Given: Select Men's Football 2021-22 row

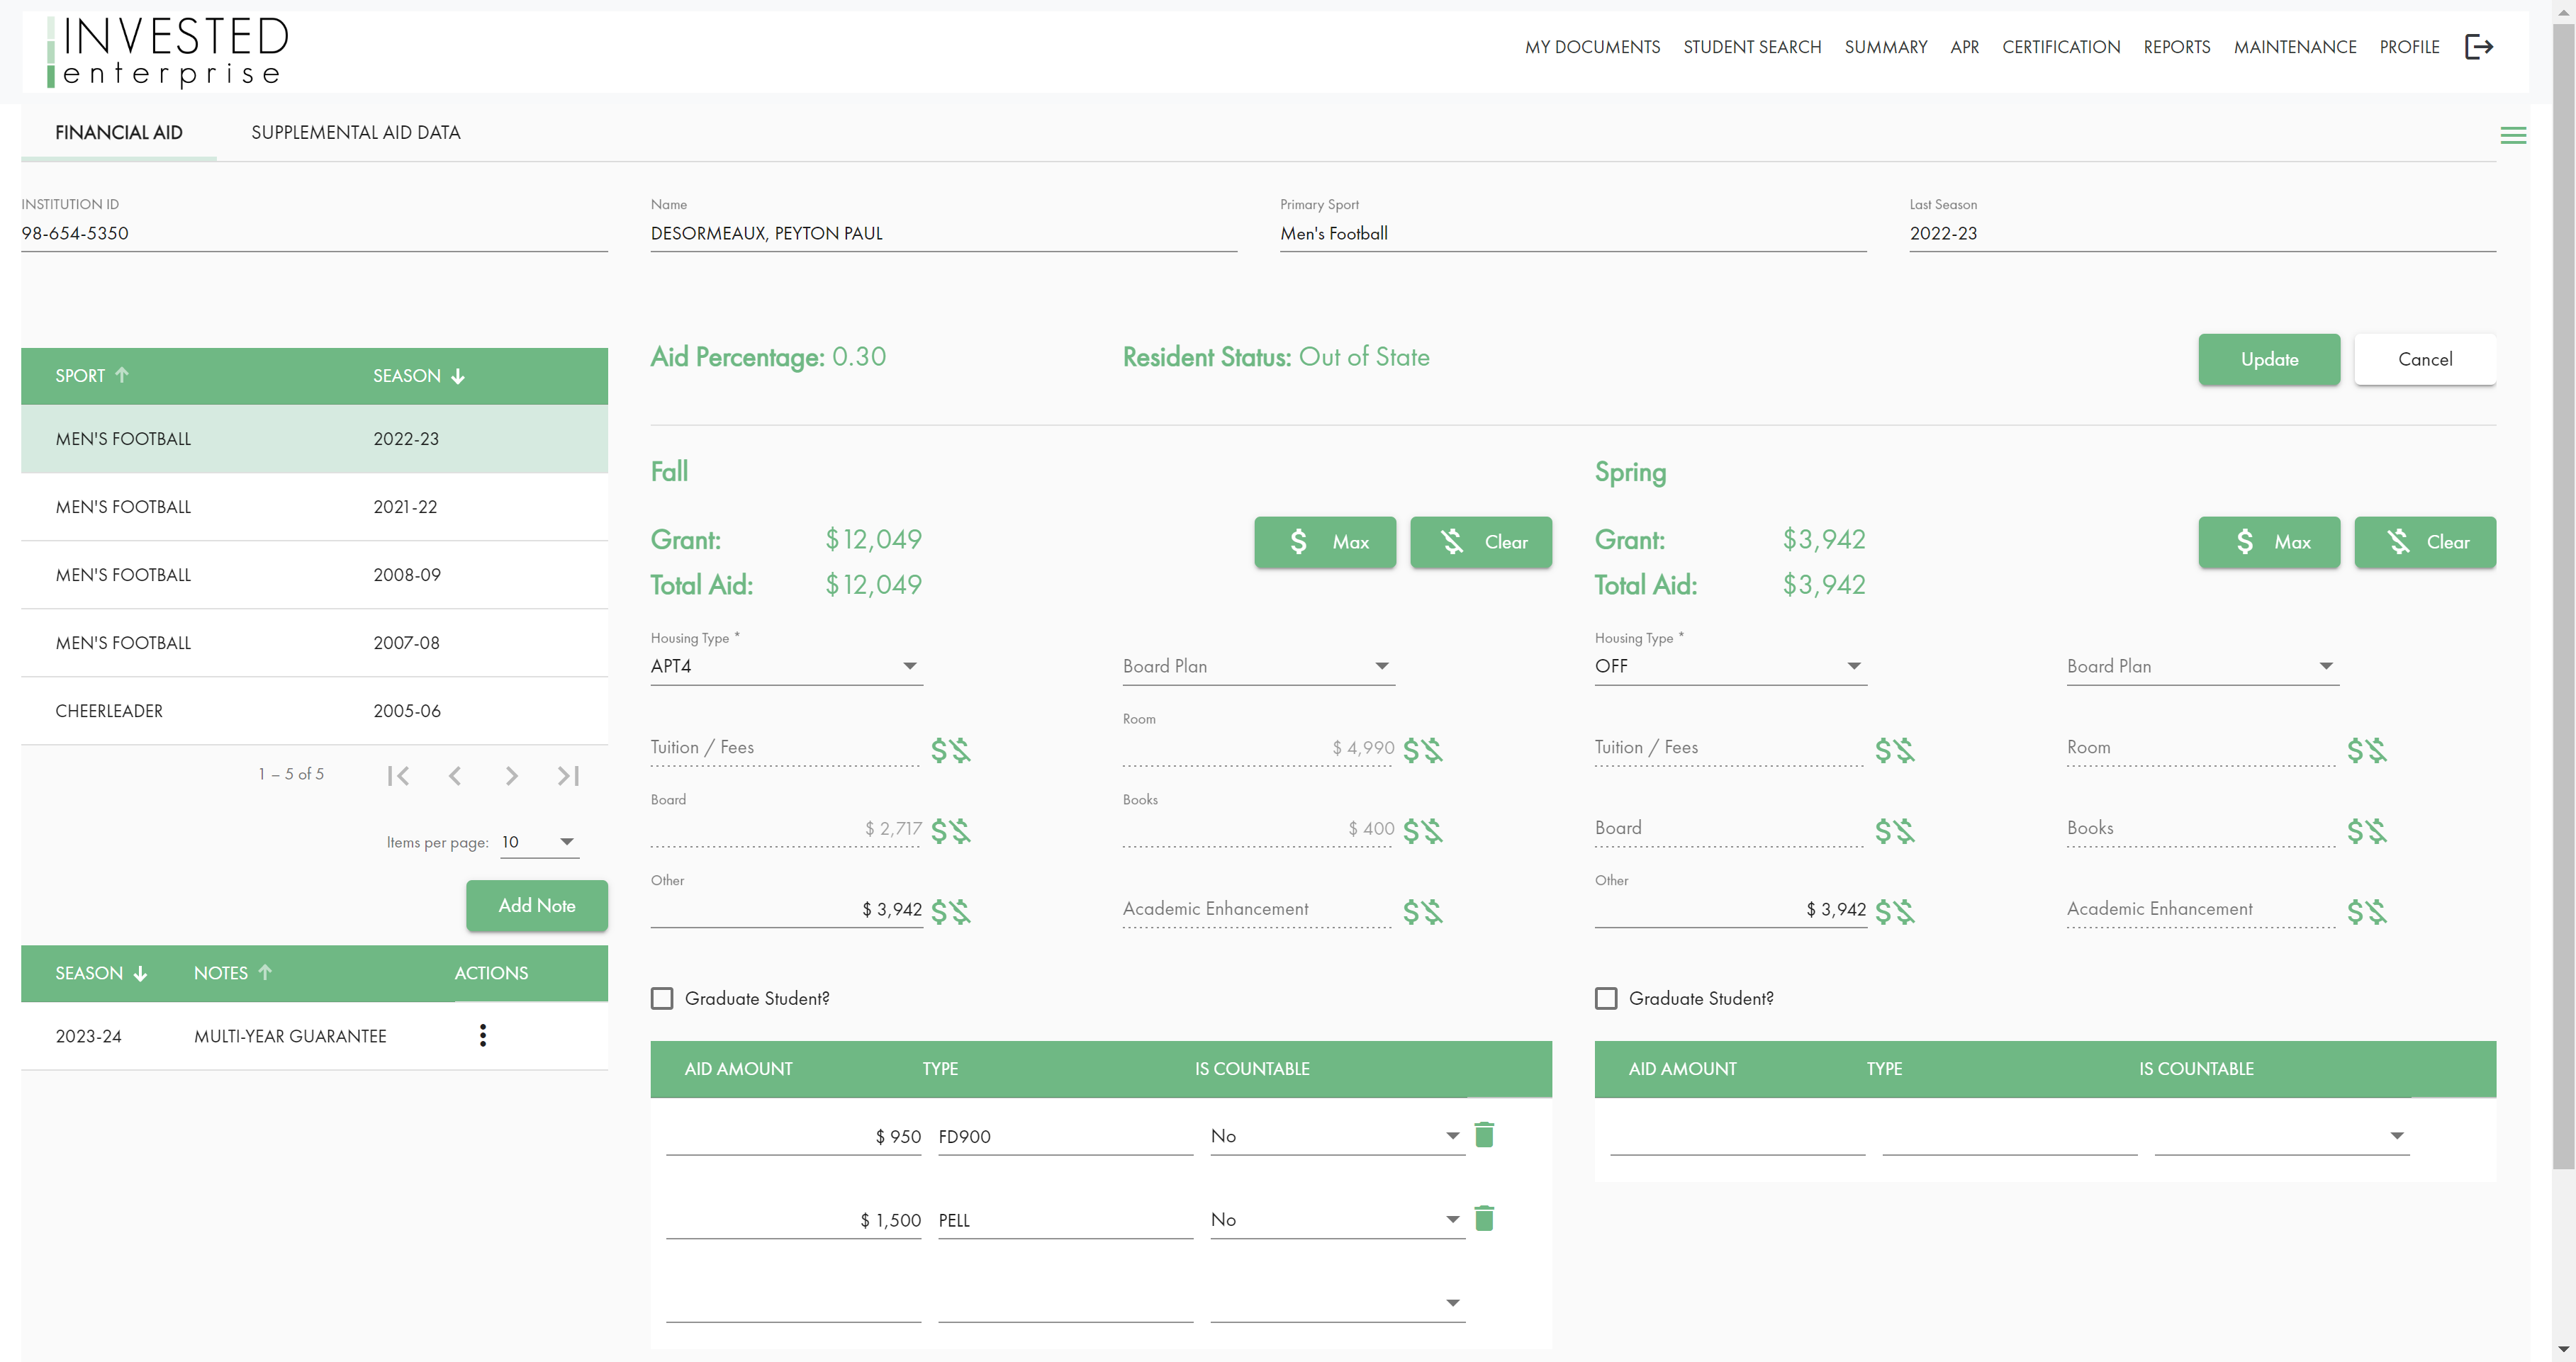Looking at the screenshot, I should (314, 507).
